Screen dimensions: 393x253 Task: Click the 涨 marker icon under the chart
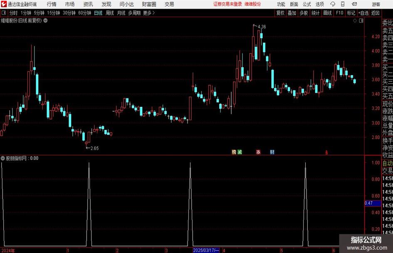pos(258,152)
